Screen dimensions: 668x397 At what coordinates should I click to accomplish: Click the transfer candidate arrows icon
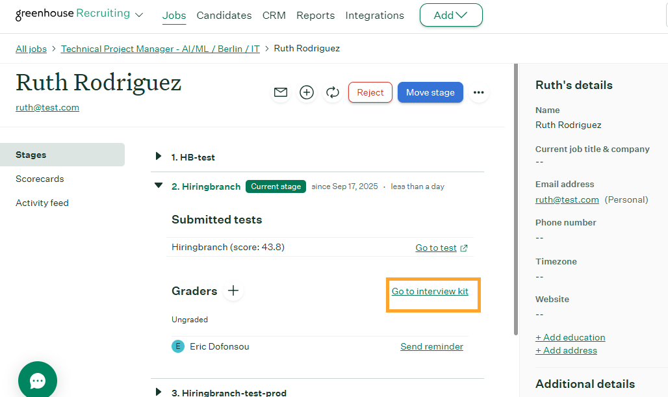[333, 93]
